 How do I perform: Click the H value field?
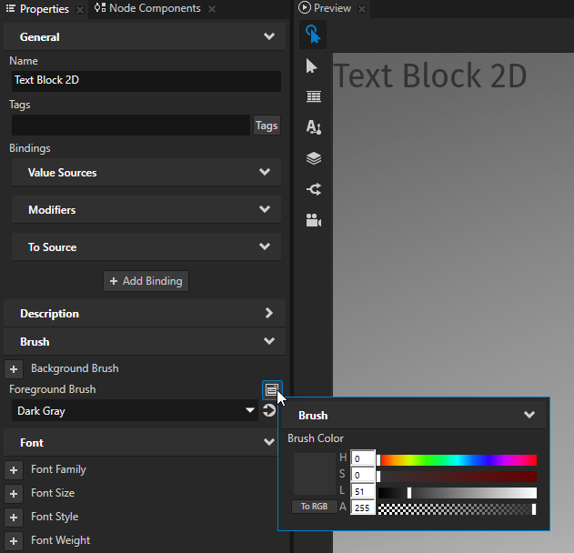tap(363, 458)
